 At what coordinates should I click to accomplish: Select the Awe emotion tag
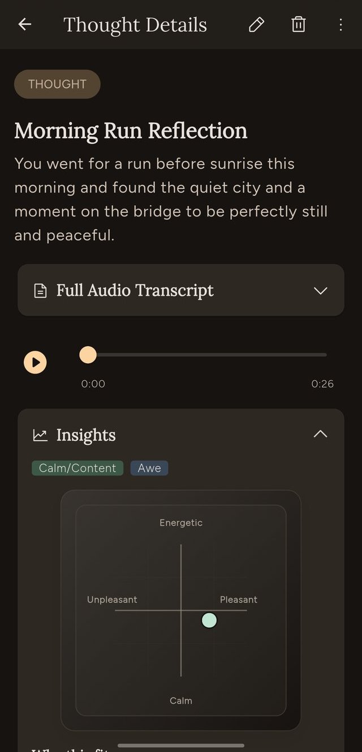pos(149,468)
